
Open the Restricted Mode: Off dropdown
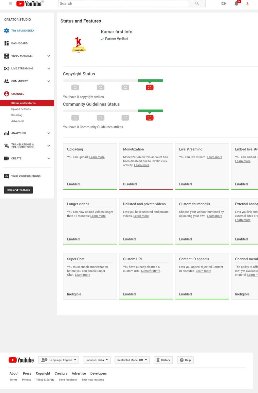(132, 360)
